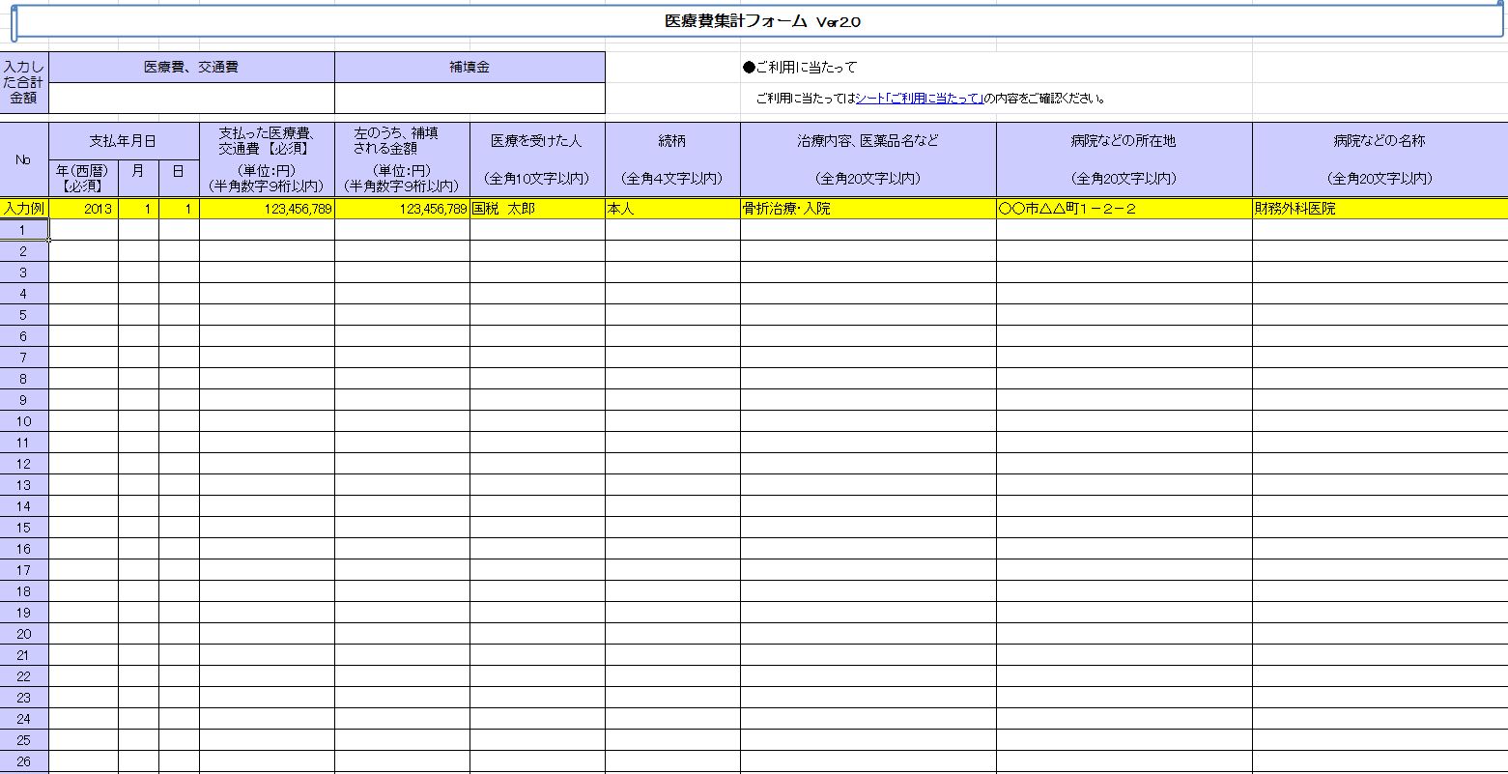Select the 医療を受けた人 cell in row 3
The width and height of the screenshot is (1508, 774).
coord(537,272)
